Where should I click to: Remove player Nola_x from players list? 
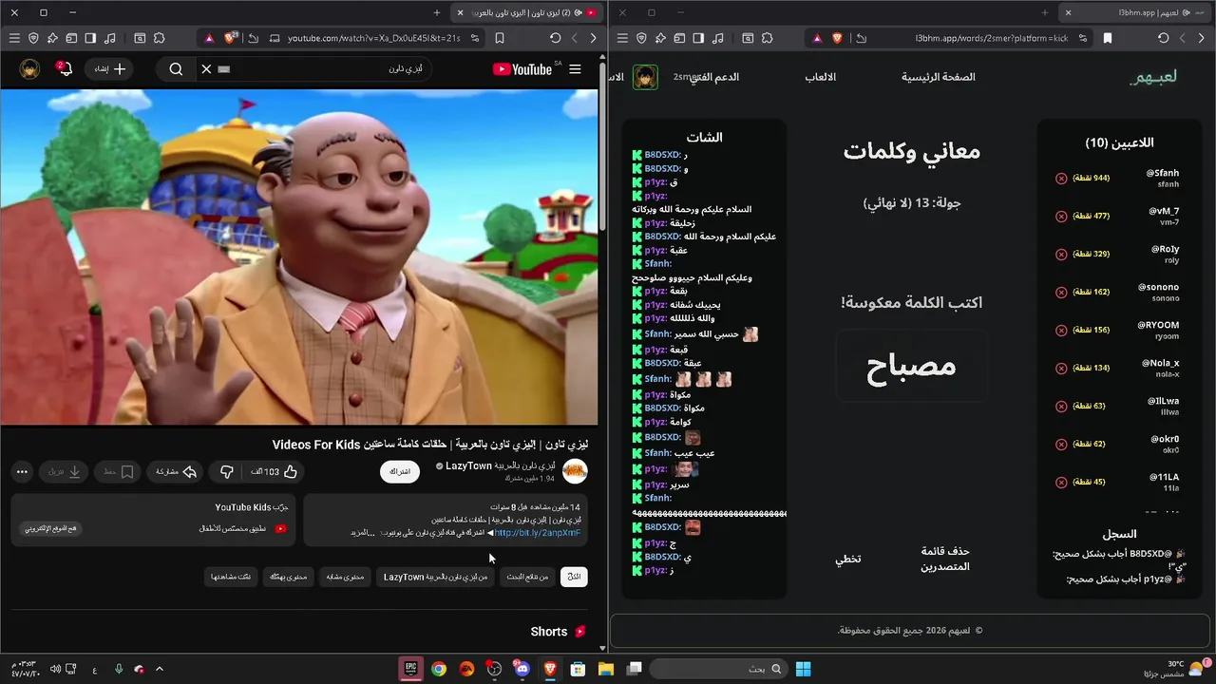(x=1061, y=369)
